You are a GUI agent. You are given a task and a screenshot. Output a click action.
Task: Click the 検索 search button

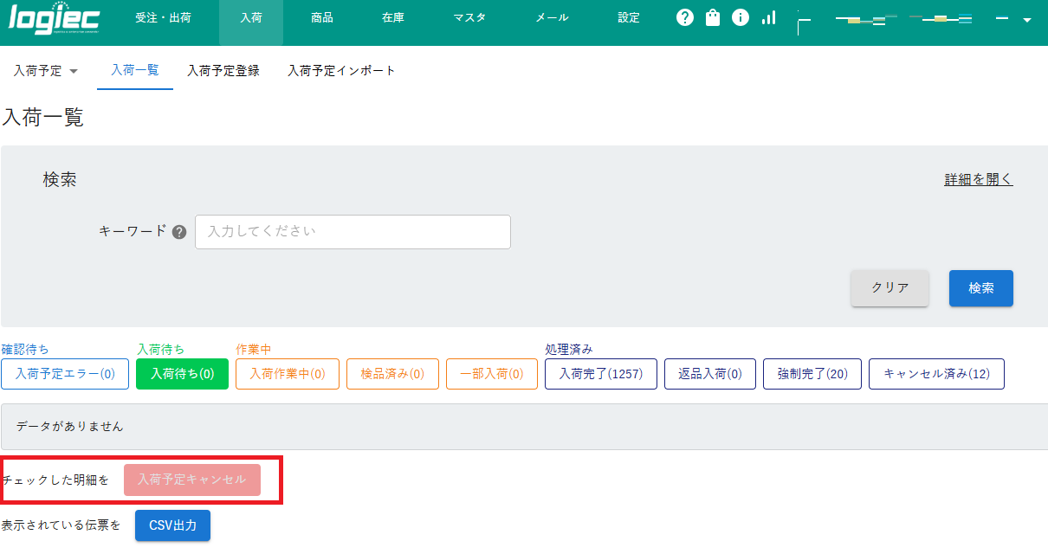coord(980,288)
